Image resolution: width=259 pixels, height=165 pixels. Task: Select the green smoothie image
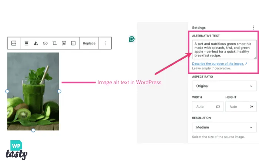33,91
